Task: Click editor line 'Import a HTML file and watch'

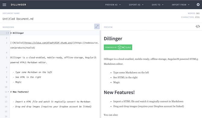Action: 52,102
